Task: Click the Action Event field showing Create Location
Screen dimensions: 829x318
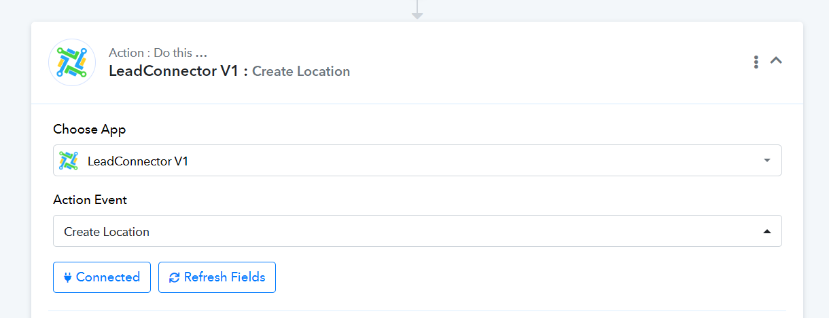Action: point(408,232)
